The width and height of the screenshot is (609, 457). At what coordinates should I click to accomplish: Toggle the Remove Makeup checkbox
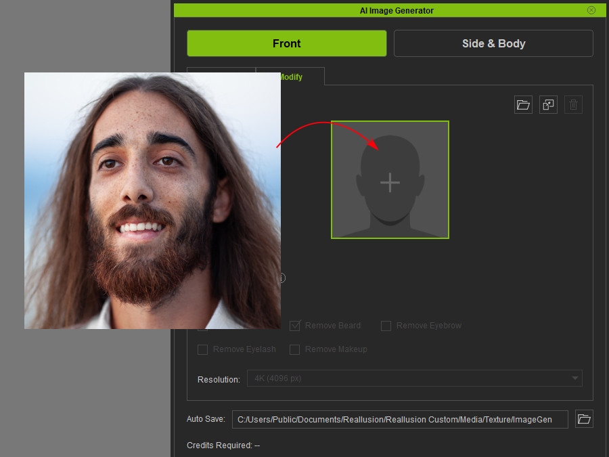[x=295, y=349]
